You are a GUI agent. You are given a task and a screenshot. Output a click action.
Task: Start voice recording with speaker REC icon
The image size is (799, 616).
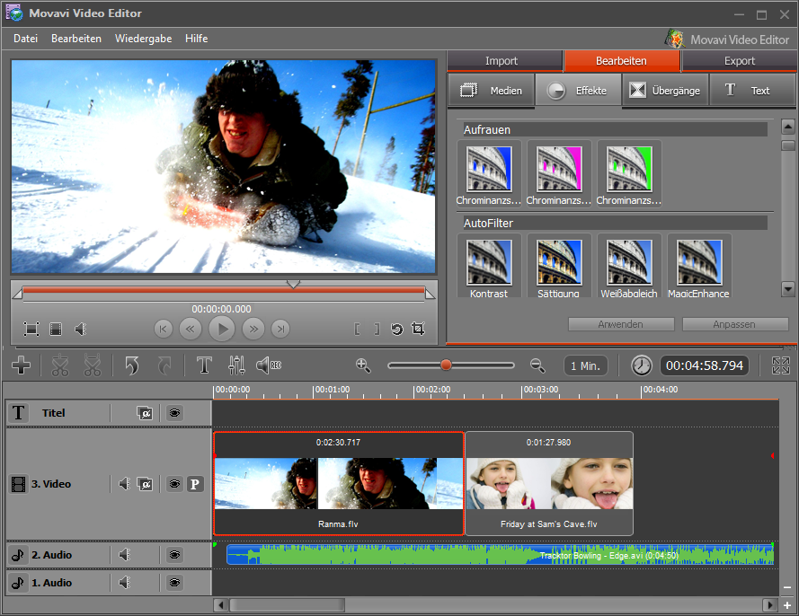click(x=268, y=365)
